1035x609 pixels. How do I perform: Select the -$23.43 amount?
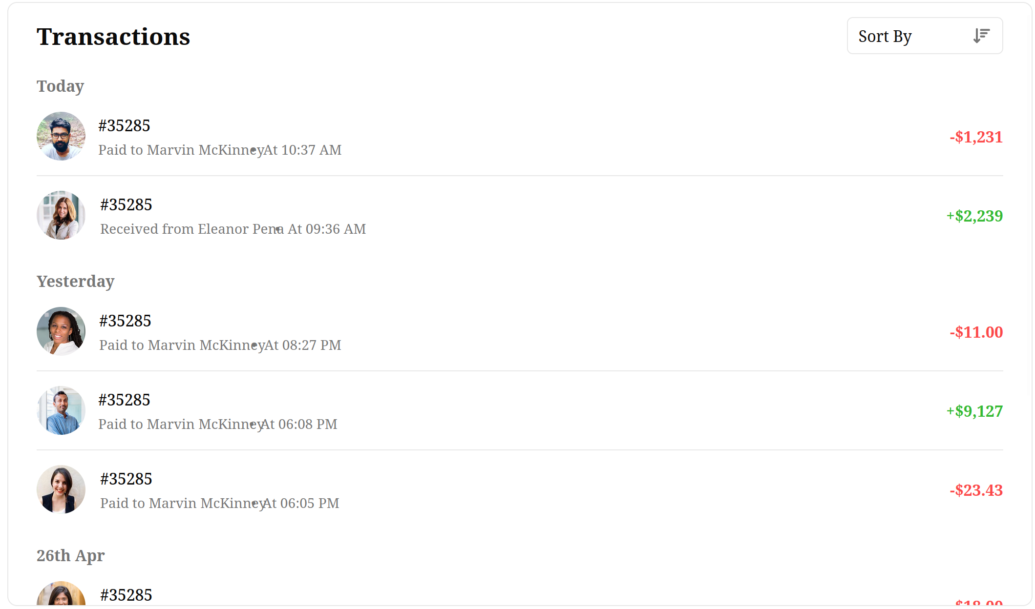[976, 490]
